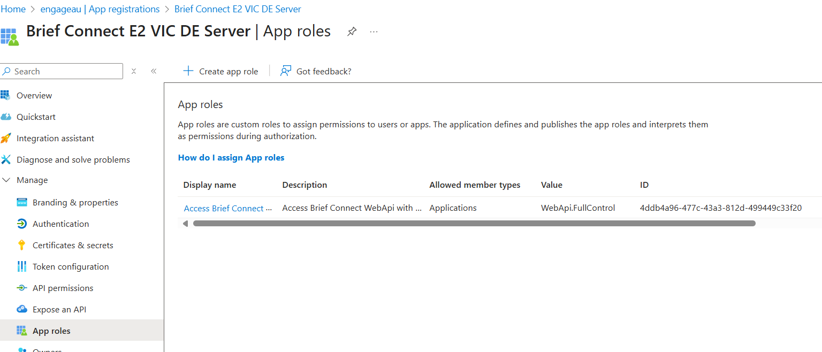822x352 pixels.
Task: Click the Value column header
Action: pos(552,185)
